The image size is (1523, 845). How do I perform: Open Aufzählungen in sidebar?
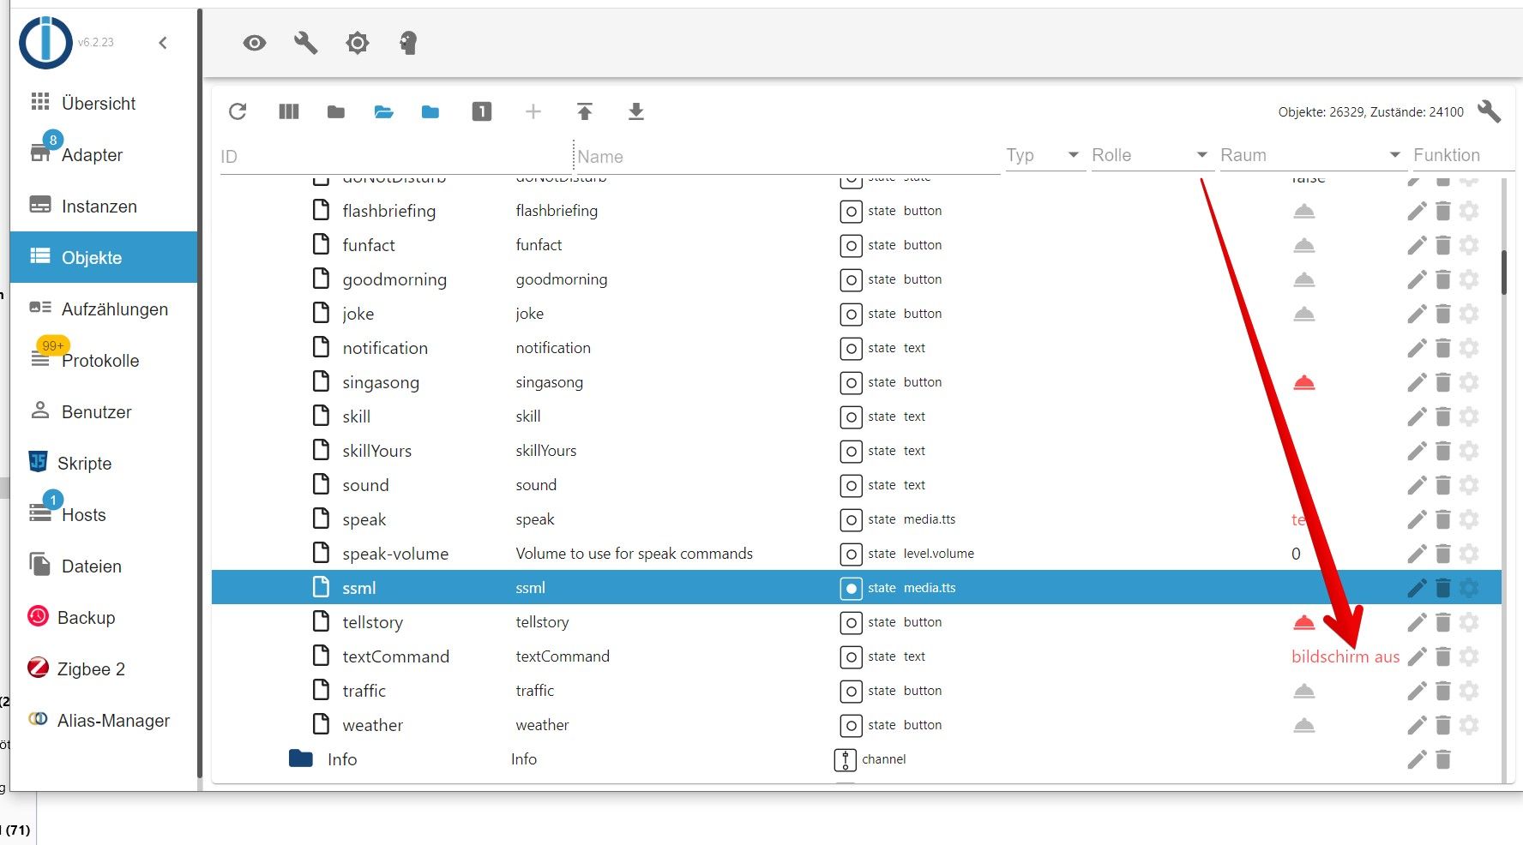coord(104,309)
